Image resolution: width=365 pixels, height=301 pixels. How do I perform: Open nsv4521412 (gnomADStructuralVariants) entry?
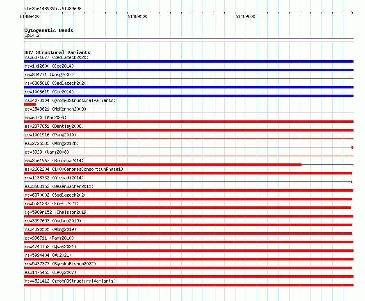pyautogui.click(x=70, y=281)
